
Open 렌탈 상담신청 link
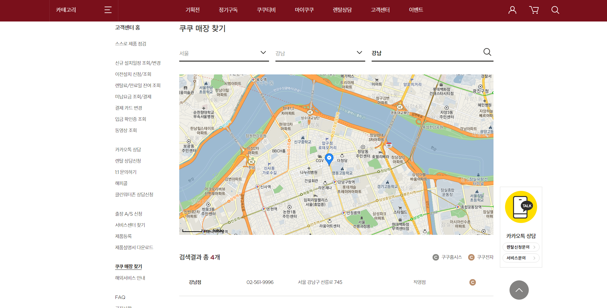(128, 161)
